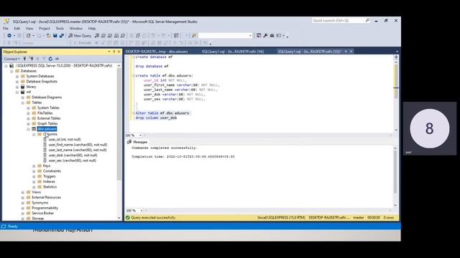460x258 pixels.
Task: Click the navigate backward arrow icon
Action: coord(9,35)
